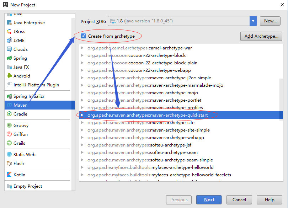Choose Kotlin project type
288x208 pixels.
38,175
